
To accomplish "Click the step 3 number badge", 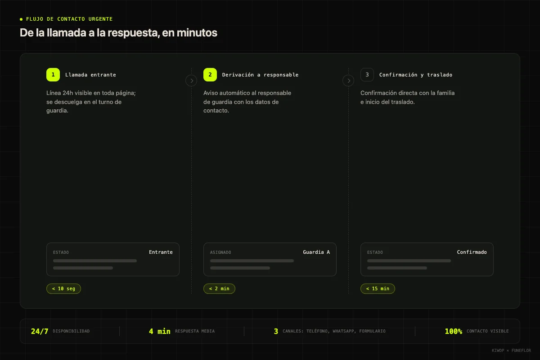I will coord(367,75).
